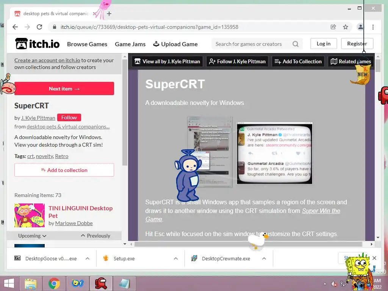Open the Super Win the Game link

point(321,211)
